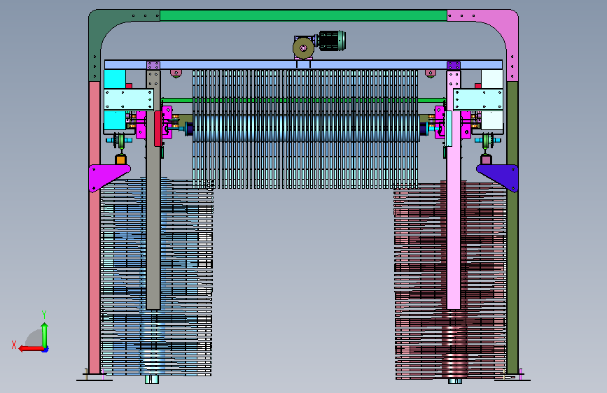Image resolution: width=607 pixels, height=393 pixels.
Task: Select the white box at upper right
Action: point(492,79)
